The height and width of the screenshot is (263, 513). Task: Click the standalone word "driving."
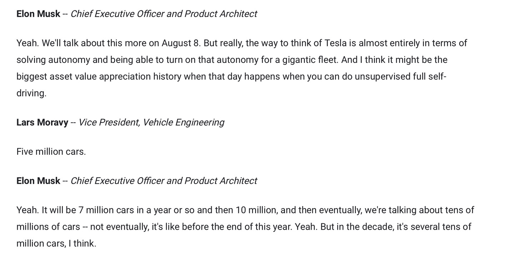click(31, 93)
